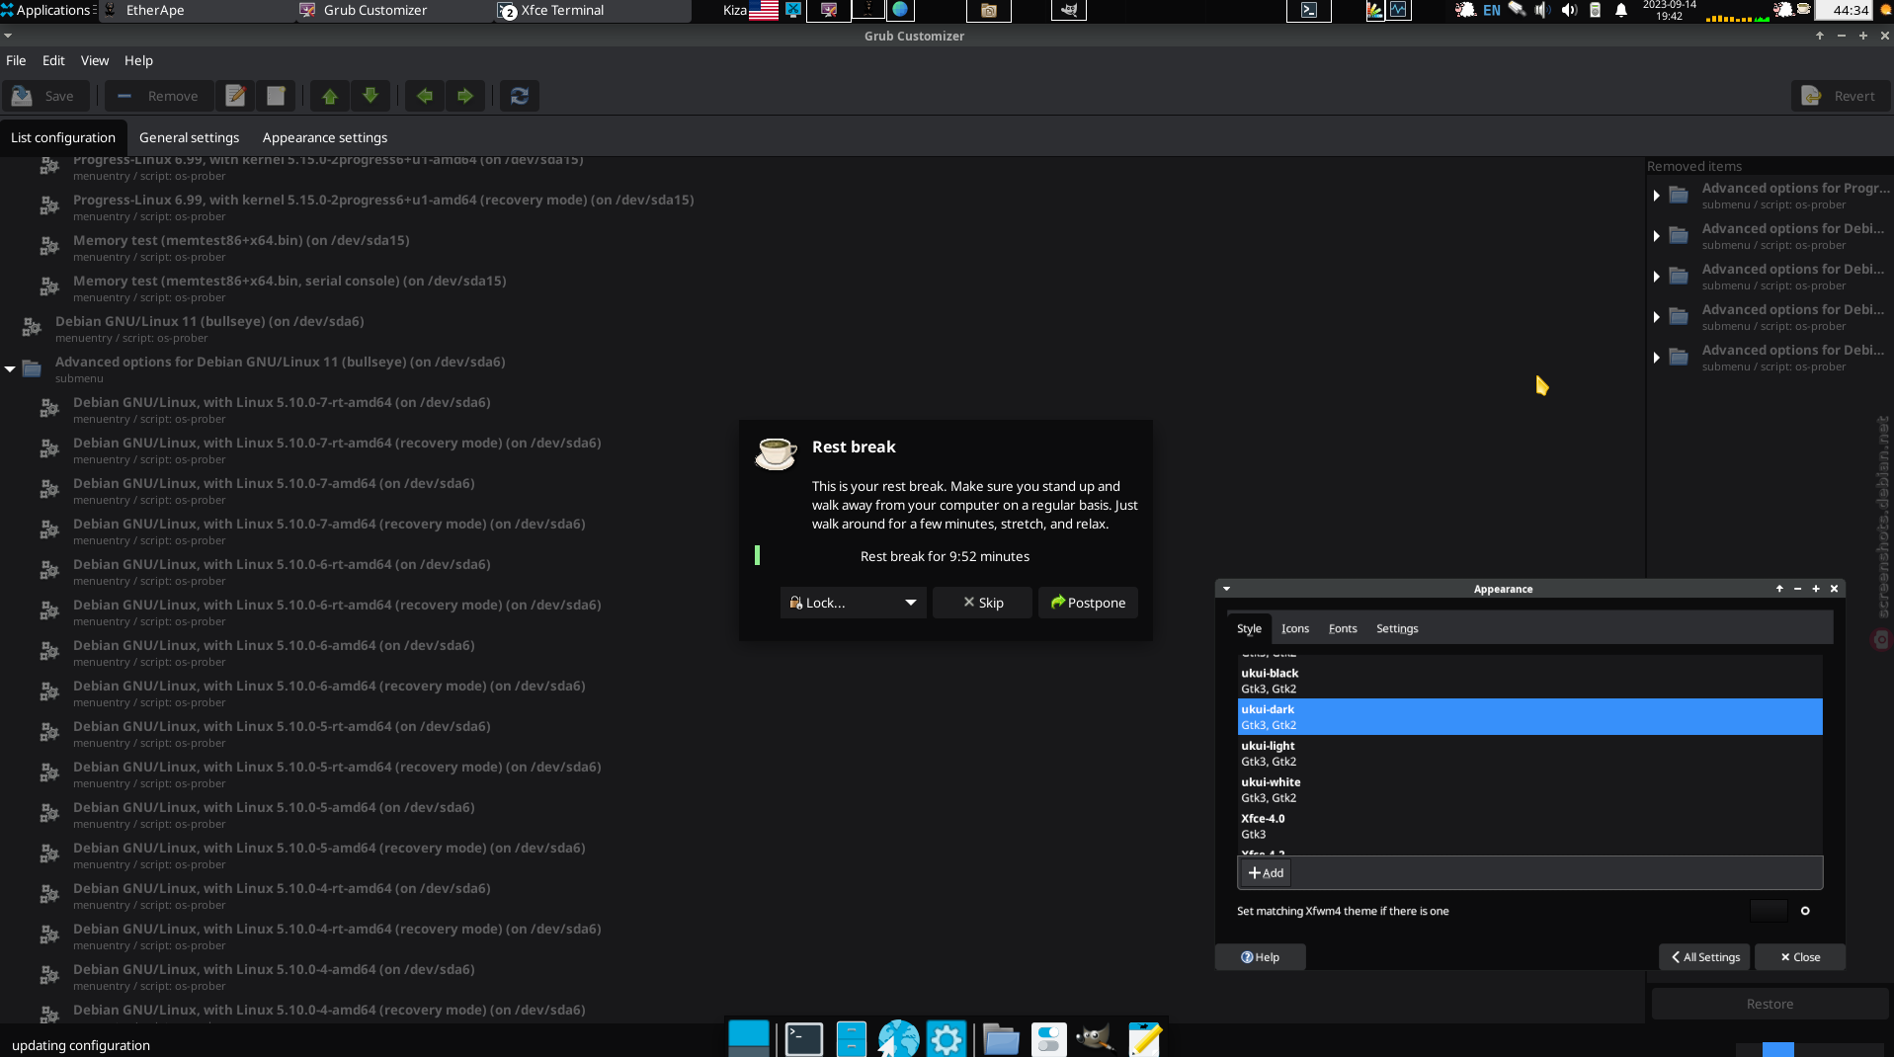The width and height of the screenshot is (1894, 1057).
Task: Click the Save toolbar button
Action: tap(44, 96)
